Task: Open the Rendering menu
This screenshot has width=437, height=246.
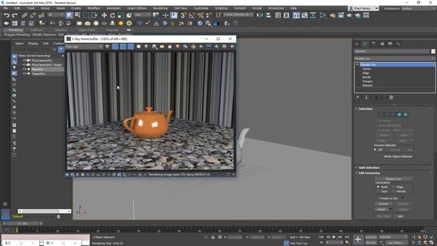Action: pyautogui.click(x=160, y=8)
